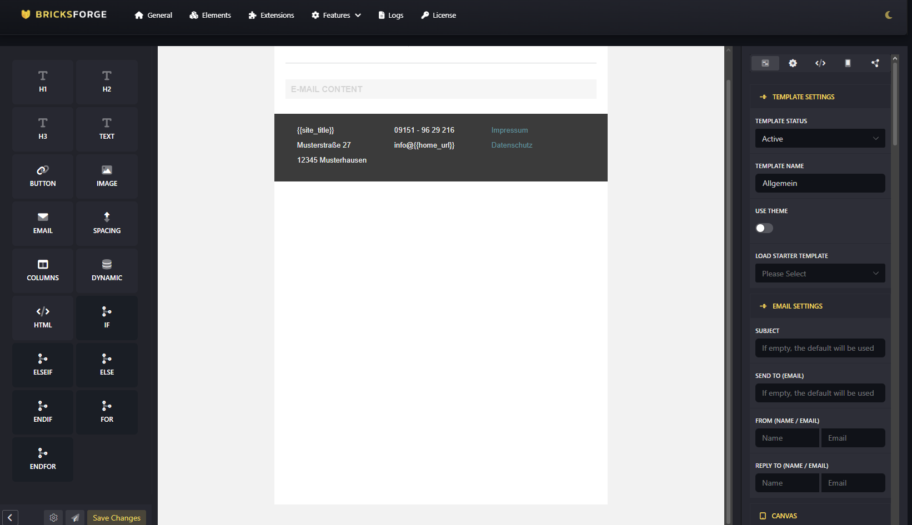
Task: Add an HTML code element
Action: click(43, 317)
